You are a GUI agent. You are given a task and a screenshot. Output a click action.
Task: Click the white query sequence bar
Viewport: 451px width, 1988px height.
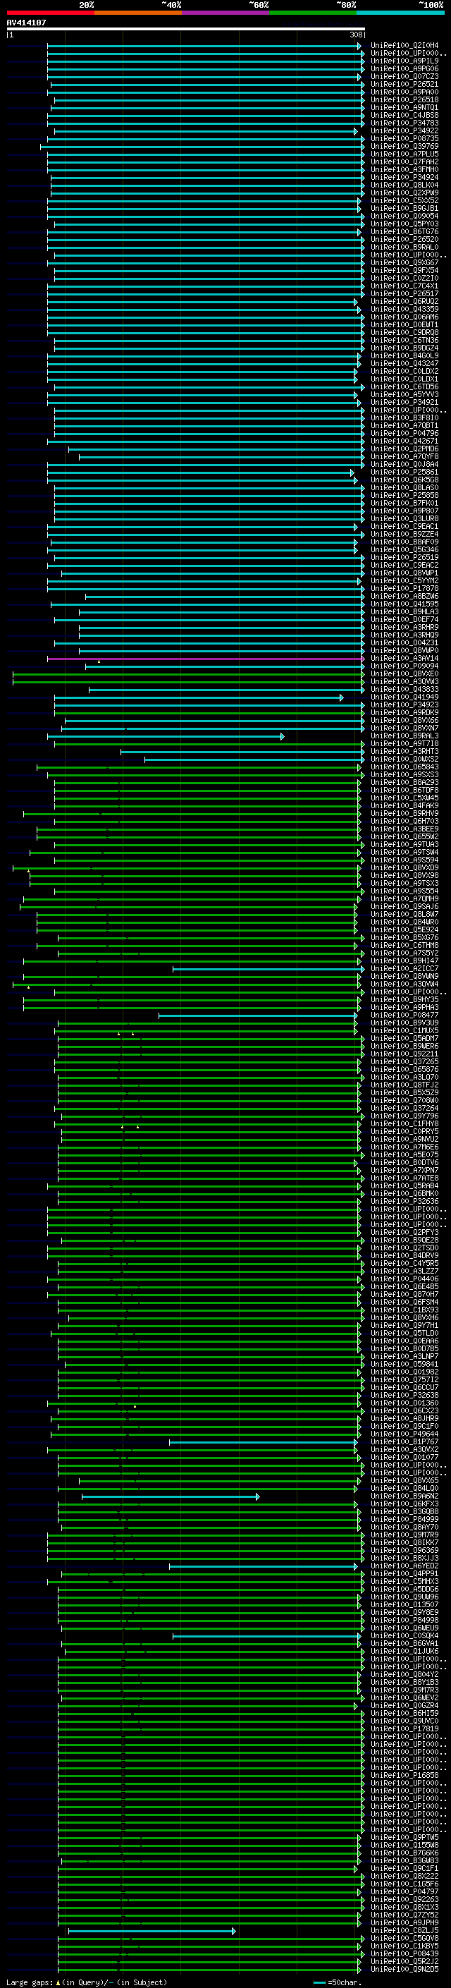click(186, 30)
